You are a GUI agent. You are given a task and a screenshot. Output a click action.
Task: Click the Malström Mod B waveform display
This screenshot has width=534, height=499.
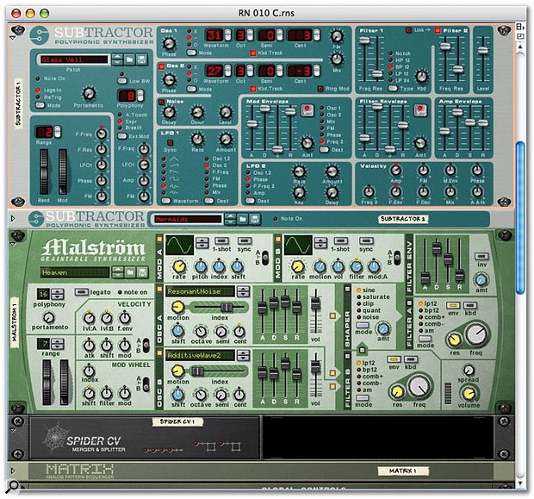[298, 245]
